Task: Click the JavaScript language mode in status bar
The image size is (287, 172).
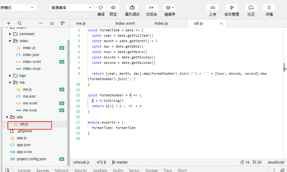Action: pos(276,162)
